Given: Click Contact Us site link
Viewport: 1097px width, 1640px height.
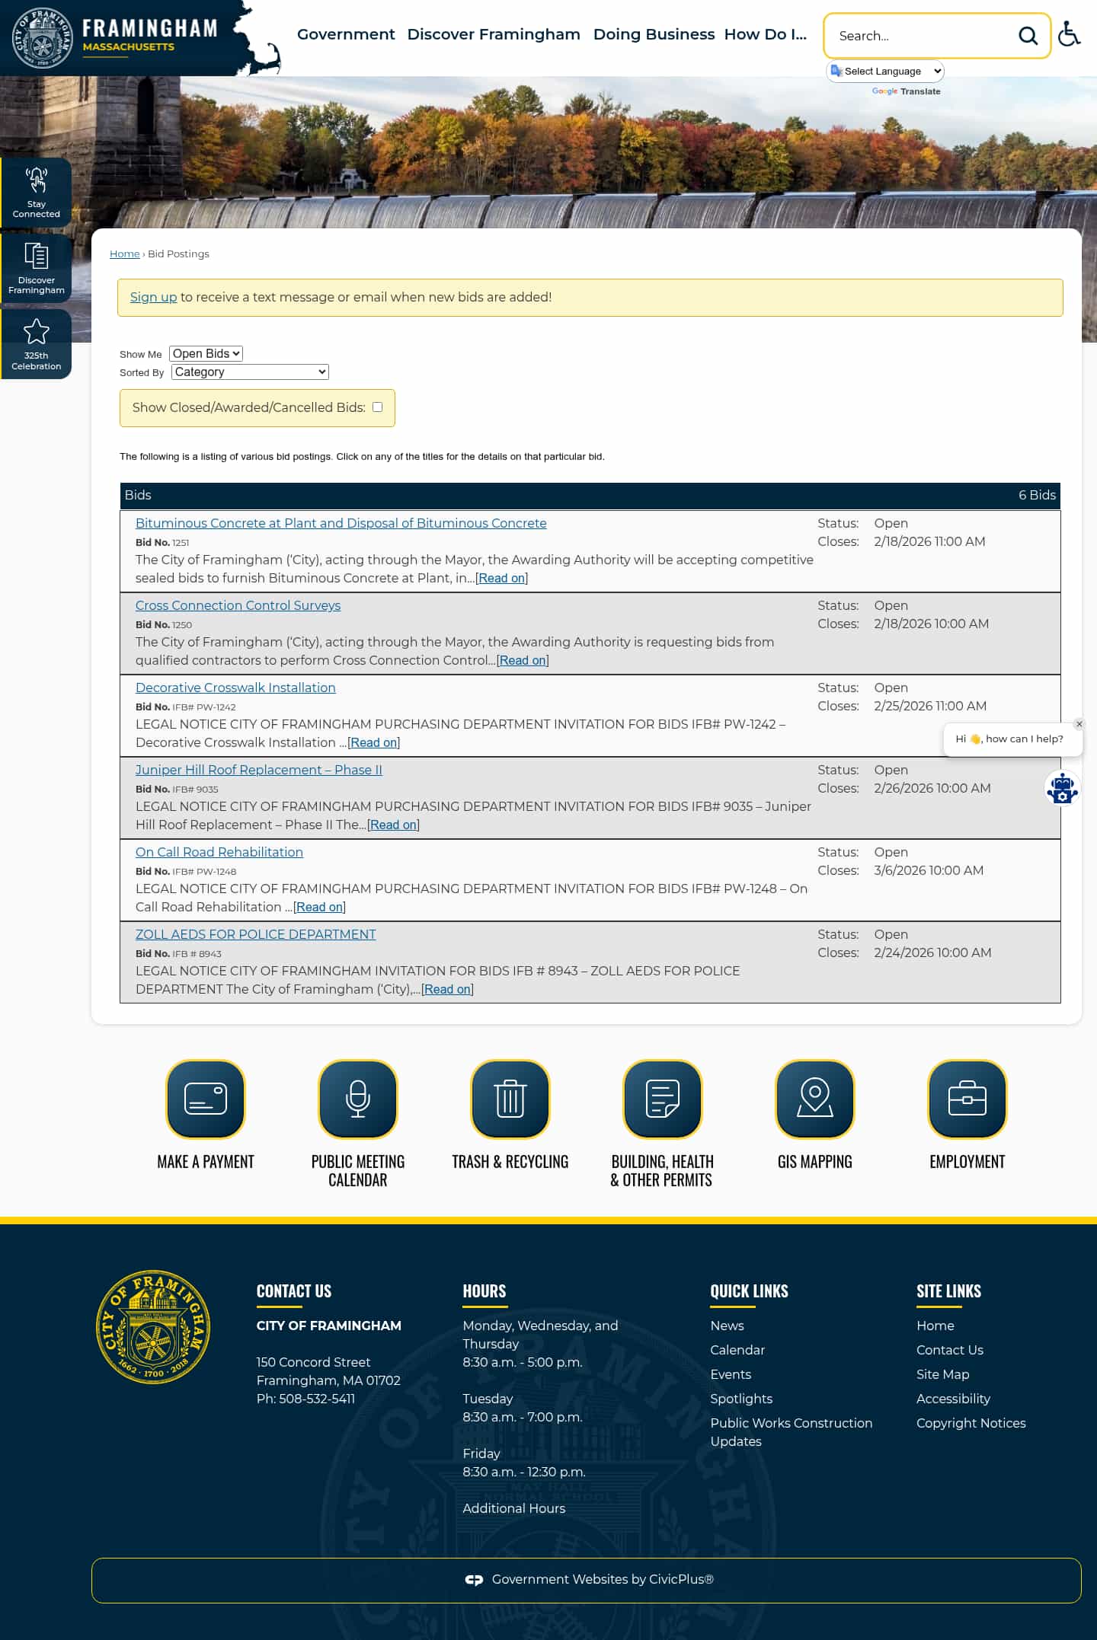Looking at the screenshot, I should [x=950, y=1350].
